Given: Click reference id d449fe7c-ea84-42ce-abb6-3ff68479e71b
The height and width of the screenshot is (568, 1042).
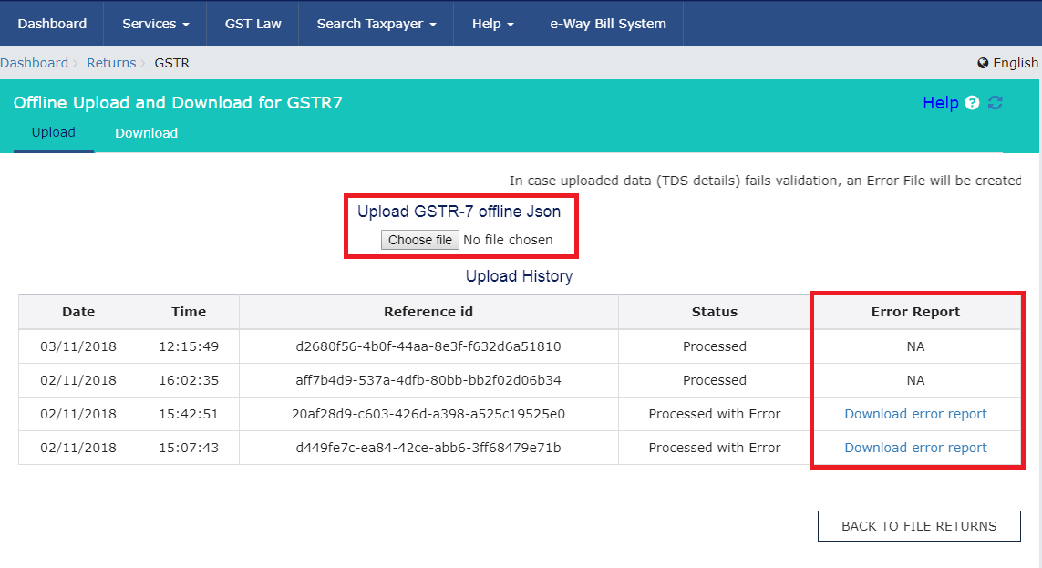Looking at the screenshot, I should tap(428, 448).
